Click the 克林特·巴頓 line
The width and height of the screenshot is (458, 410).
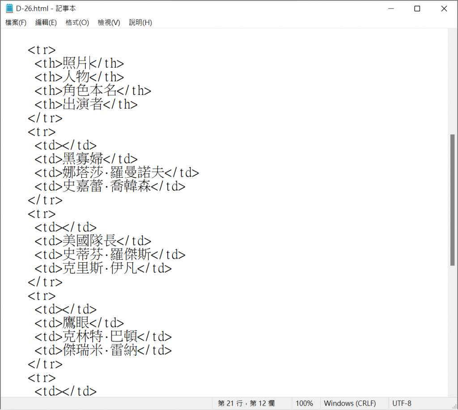tap(103, 337)
